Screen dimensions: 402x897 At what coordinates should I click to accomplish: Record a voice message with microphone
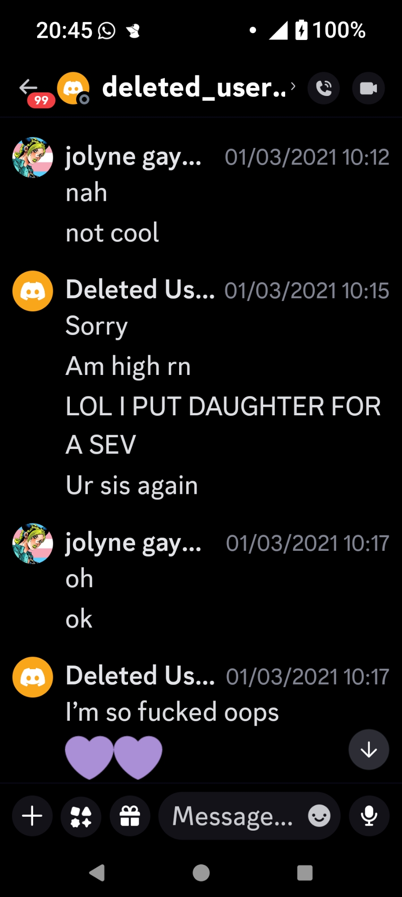[369, 816]
